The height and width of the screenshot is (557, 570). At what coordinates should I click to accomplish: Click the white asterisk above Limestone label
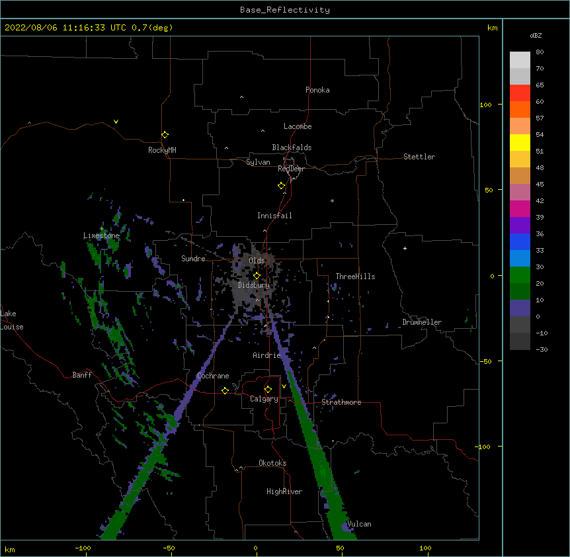click(x=101, y=229)
